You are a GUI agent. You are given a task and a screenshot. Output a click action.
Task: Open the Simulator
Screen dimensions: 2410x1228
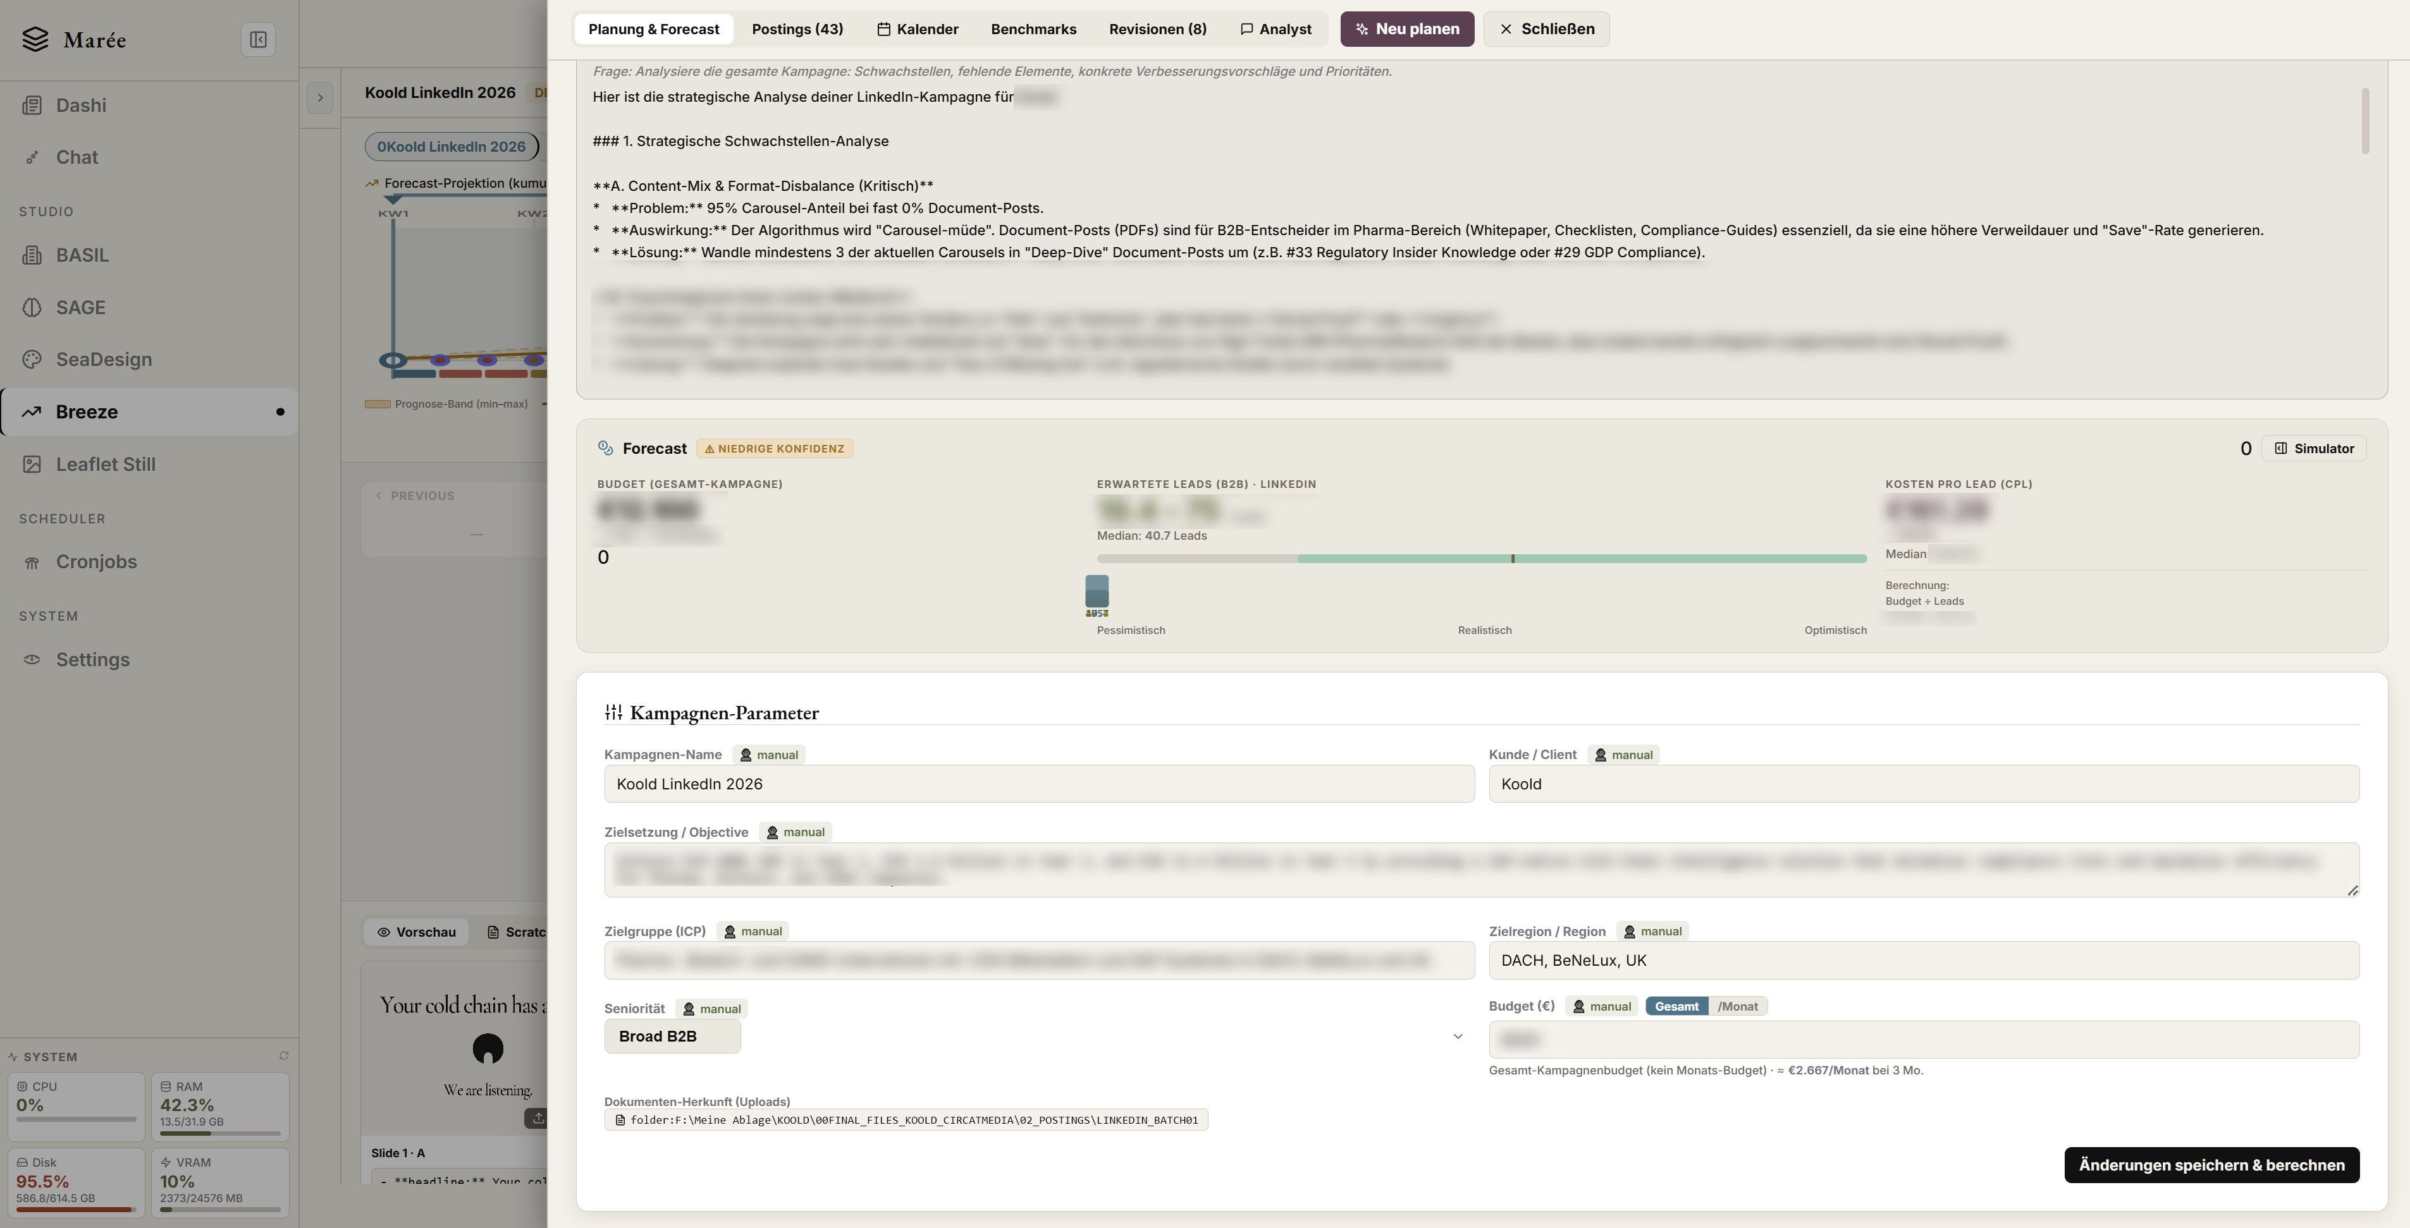point(2315,448)
